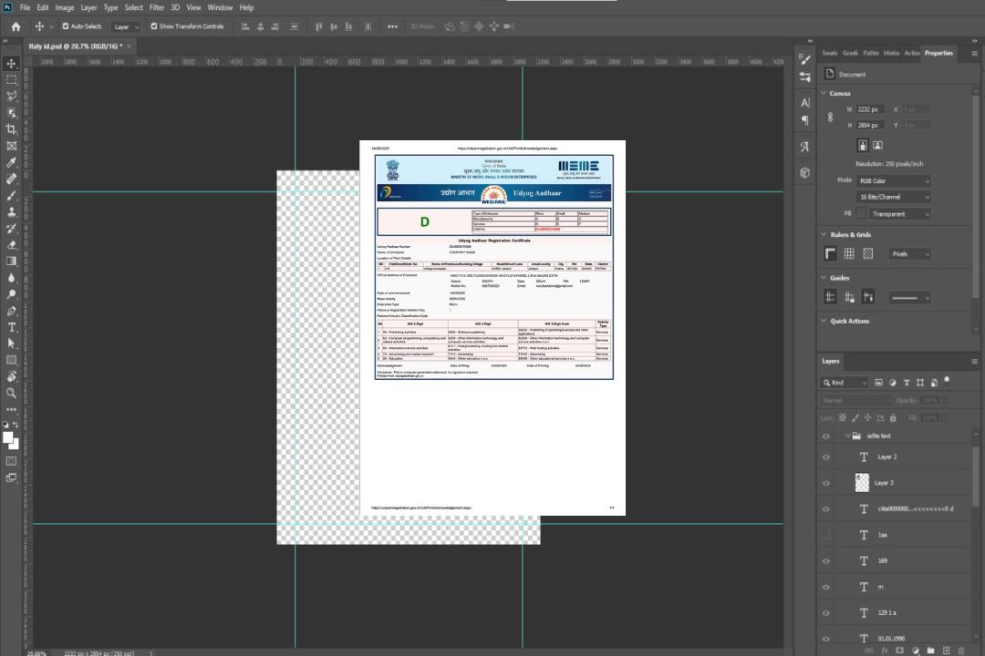Collapse the Quick Actions section

pos(824,321)
